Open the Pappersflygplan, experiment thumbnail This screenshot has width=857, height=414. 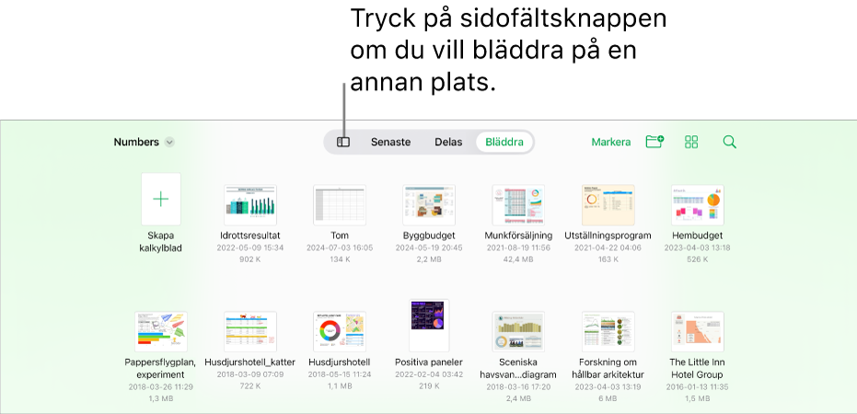click(x=161, y=331)
